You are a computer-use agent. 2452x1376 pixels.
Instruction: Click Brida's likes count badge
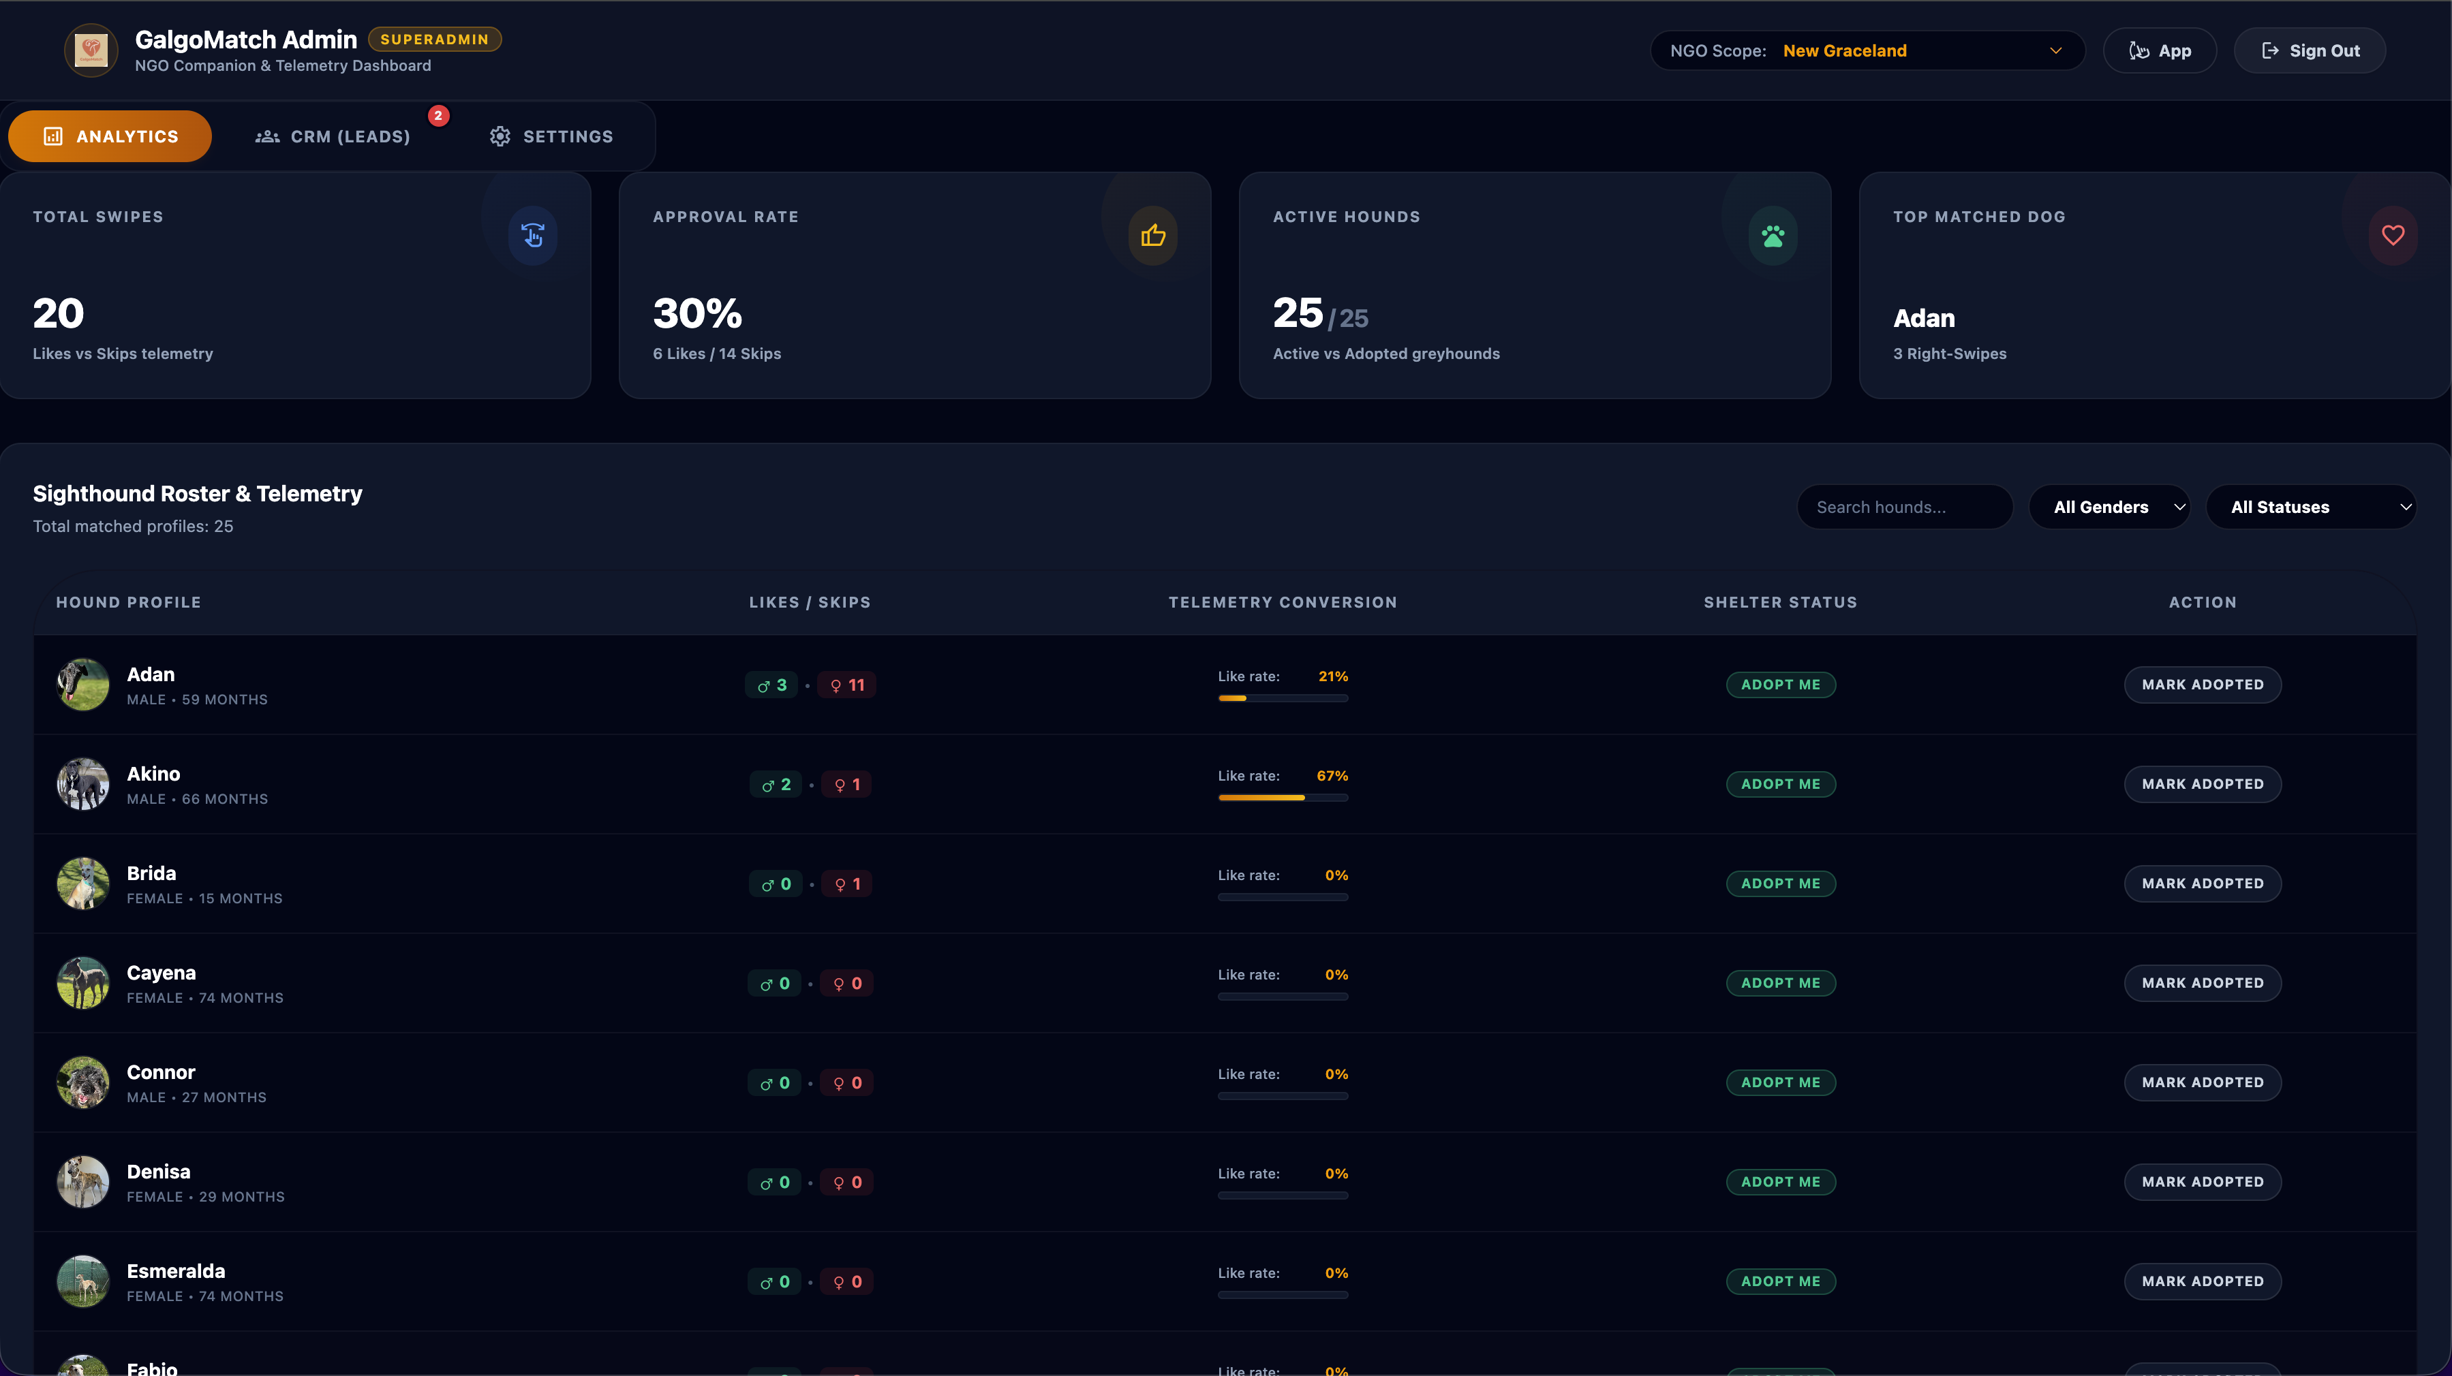tap(775, 884)
